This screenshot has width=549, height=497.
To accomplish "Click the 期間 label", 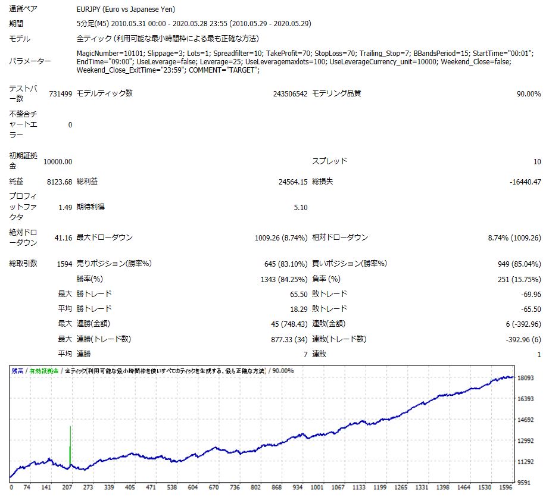I will click(16, 23).
